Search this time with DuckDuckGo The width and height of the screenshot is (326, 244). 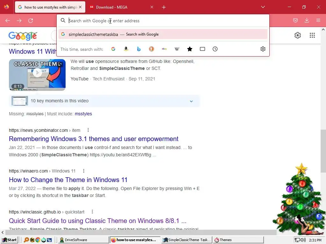[152, 49]
